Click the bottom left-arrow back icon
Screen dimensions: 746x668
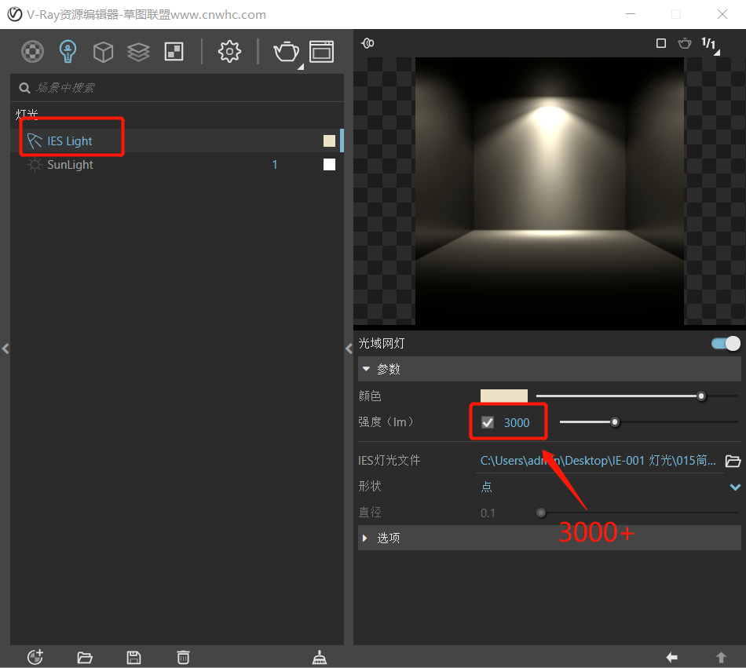pos(671,658)
